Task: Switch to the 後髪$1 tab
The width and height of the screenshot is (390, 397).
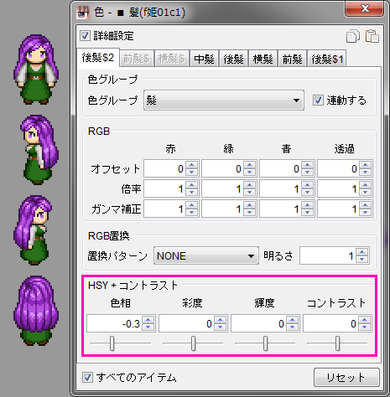Action: [x=327, y=59]
